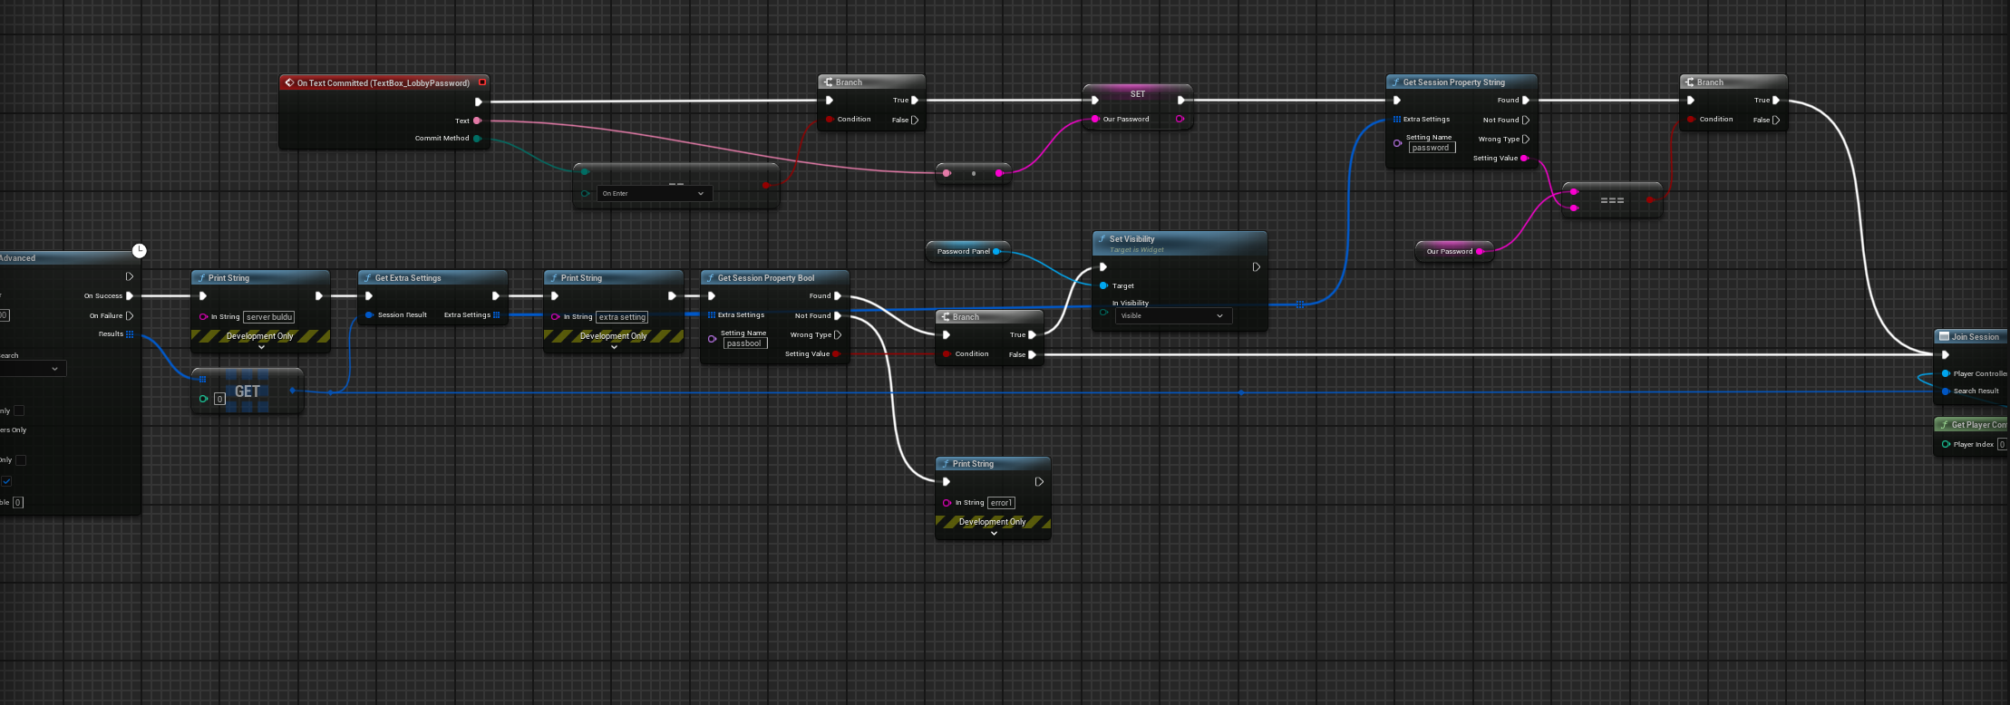The width and height of the screenshot is (2010, 705).
Task: Click True pin on Branch beside On Text Committed
Action: [915, 101]
